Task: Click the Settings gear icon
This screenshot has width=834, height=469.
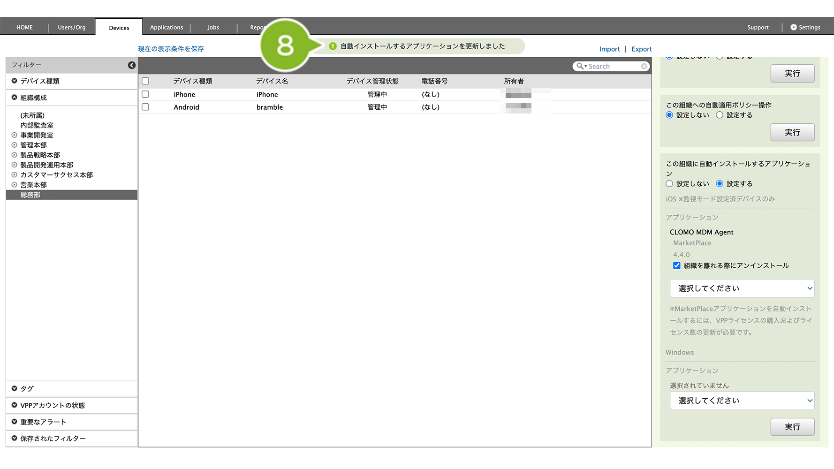Action: point(793,27)
